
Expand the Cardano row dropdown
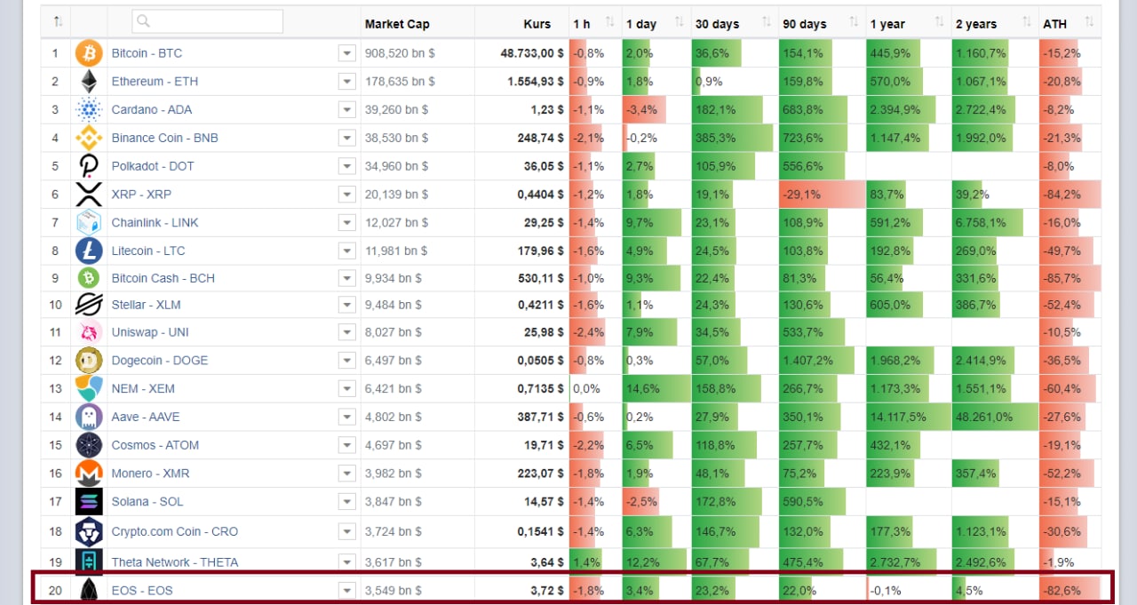tap(346, 110)
